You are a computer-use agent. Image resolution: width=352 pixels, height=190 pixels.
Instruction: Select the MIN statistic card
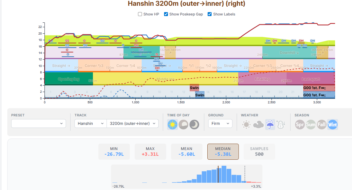(114, 152)
